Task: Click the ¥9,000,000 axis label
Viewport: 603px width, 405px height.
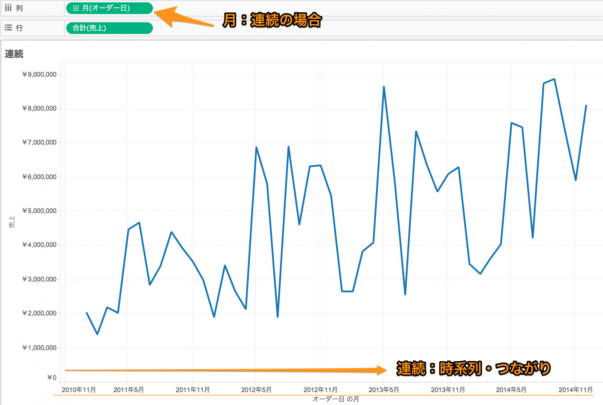Action: pos(39,74)
